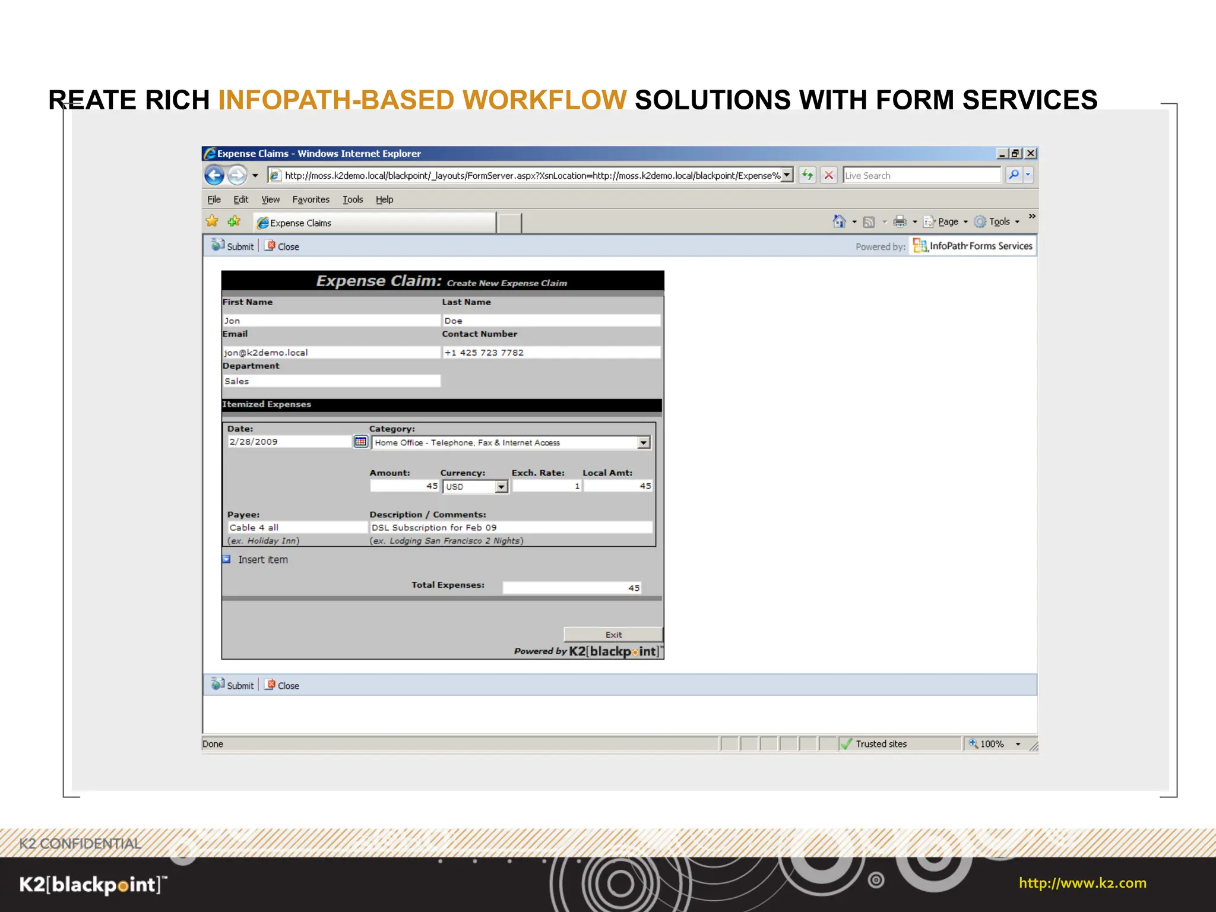Show more command bar items chevron
Screen dimensions: 1216x912
1033,216
